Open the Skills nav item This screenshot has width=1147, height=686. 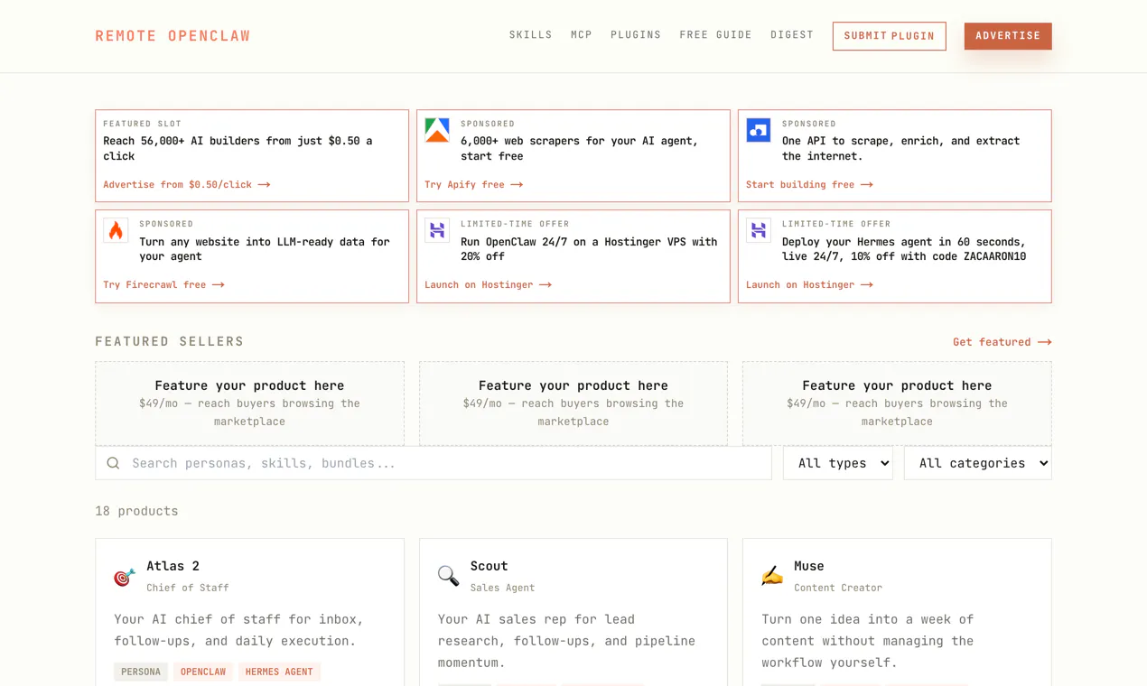(x=531, y=35)
